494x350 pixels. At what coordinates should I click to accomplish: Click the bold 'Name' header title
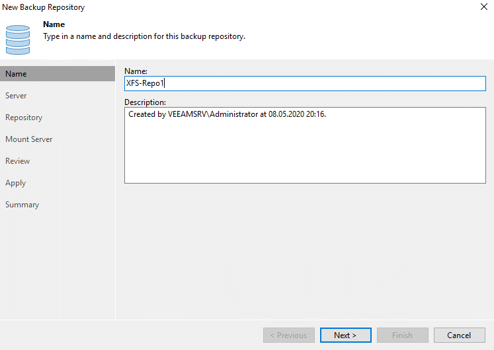point(54,24)
